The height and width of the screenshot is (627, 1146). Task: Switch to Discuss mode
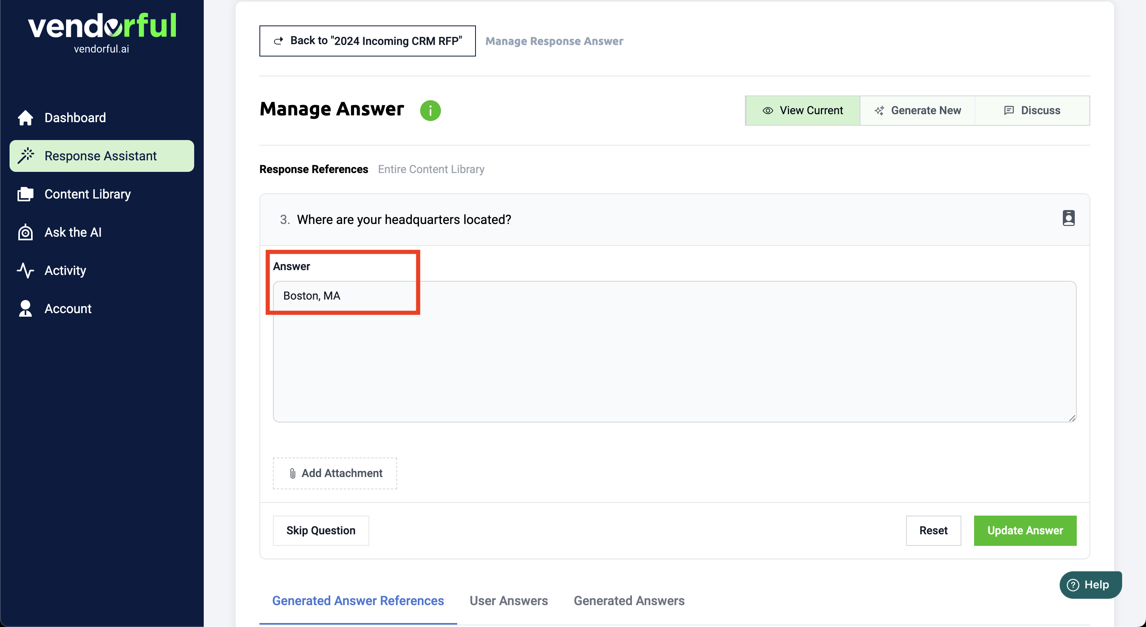[x=1032, y=110]
